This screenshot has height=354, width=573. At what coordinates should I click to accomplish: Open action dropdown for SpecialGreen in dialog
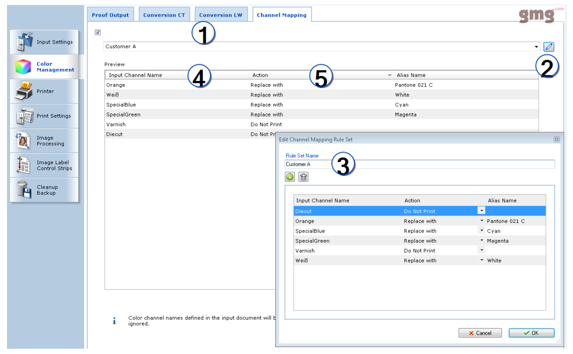click(x=481, y=240)
